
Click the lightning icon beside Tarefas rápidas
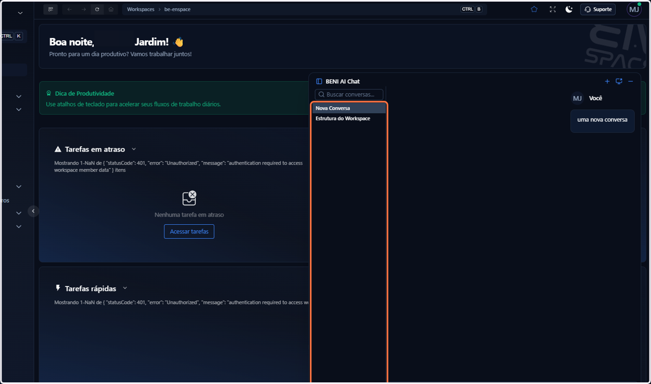(58, 288)
